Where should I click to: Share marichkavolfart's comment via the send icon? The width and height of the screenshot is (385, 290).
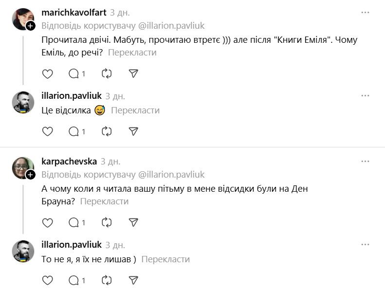click(x=133, y=73)
